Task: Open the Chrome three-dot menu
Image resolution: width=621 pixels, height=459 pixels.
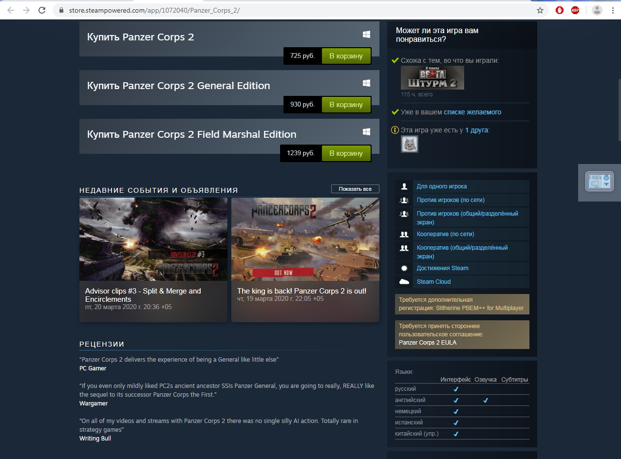Action: tap(612, 10)
